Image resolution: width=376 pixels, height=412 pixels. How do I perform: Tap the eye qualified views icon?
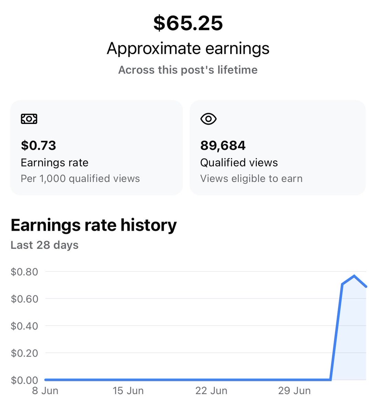click(x=208, y=119)
